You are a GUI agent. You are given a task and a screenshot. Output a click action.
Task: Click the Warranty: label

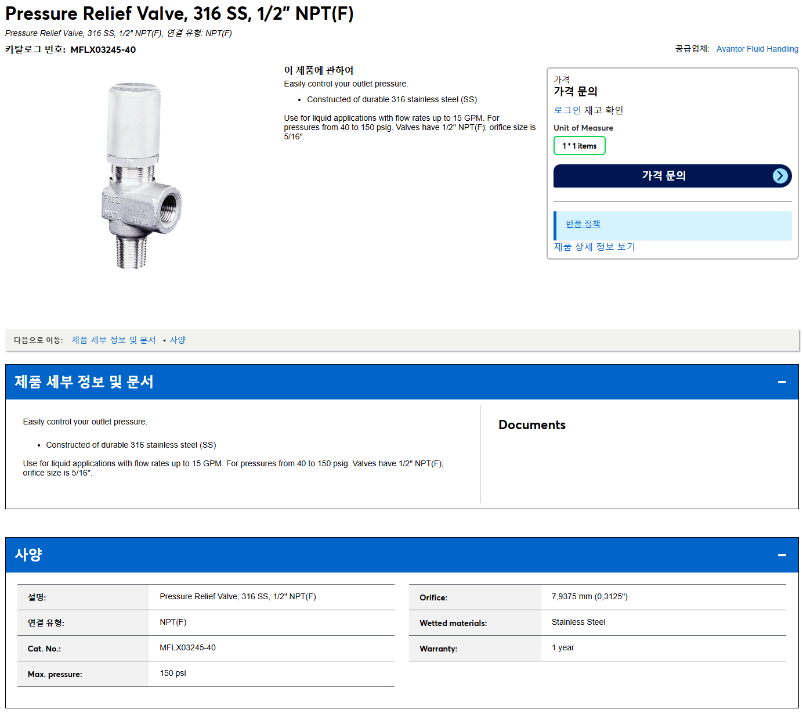(x=438, y=649)
